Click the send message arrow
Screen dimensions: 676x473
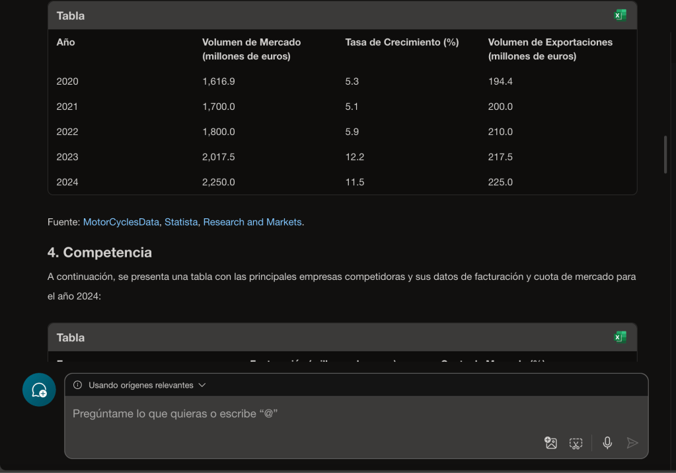[x=632, y=443]
